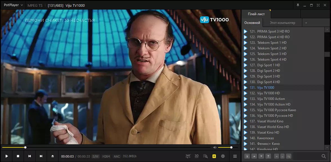Click the total duration 00:00:33
The width and height of the screenshot is (331, 162).
coord(84,156)
